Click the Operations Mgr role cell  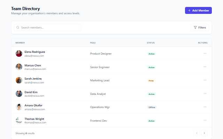click(x=100, y=107)
